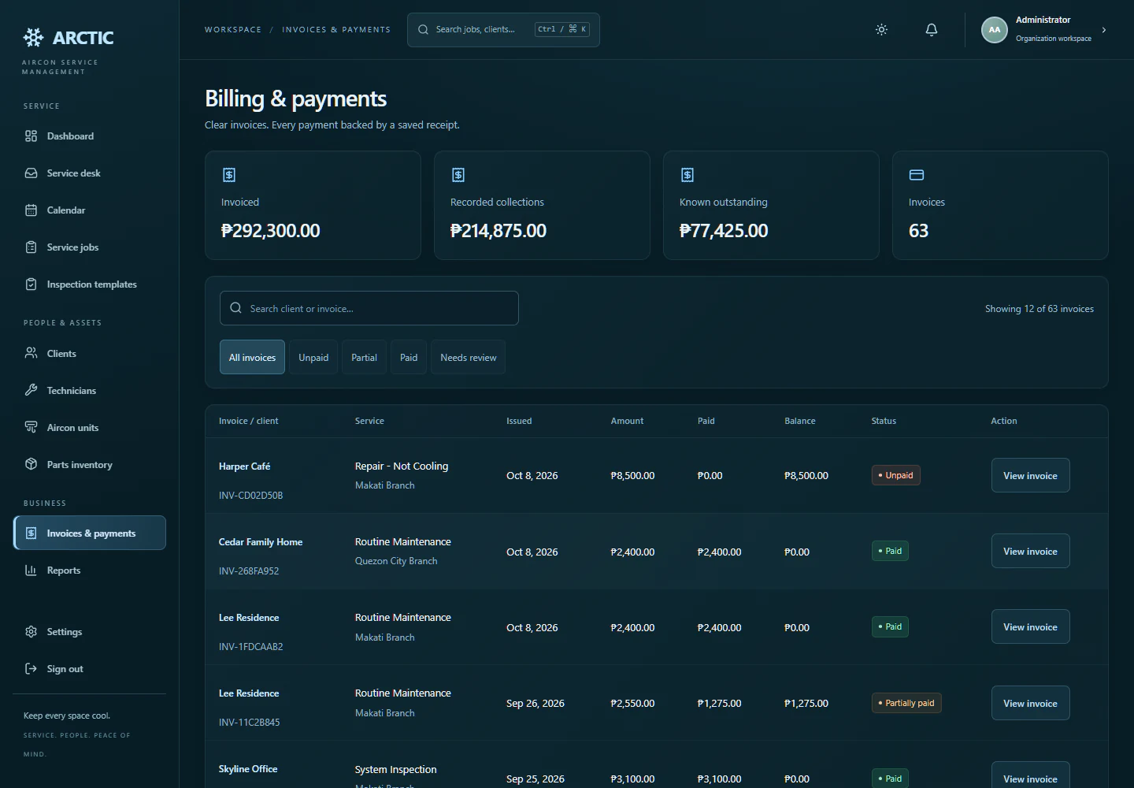Screen dimensions: 1134x788
Task: View invoice INV-11C2B845 for Lee Residence
Action: point(1030,703)
